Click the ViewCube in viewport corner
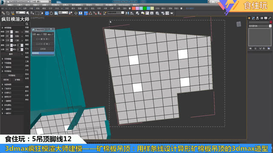The height and width of the screenshot is (153, 273). click(x=239, y=24)
